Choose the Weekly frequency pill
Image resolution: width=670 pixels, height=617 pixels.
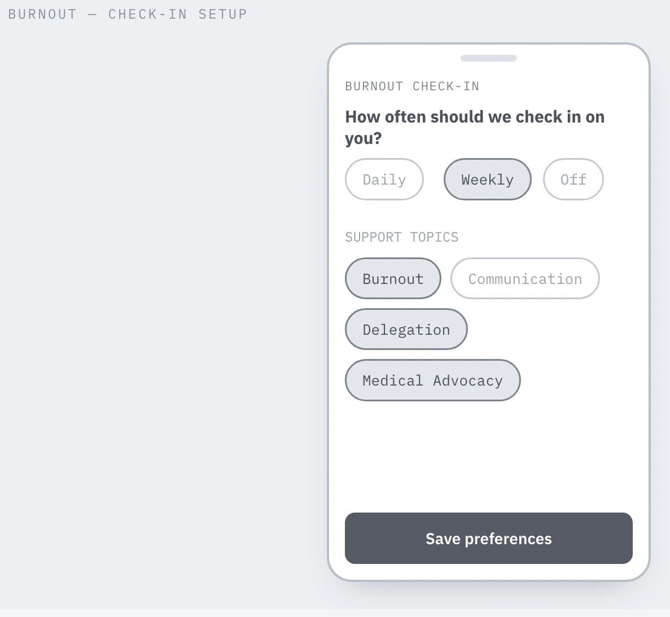[488, 180]
